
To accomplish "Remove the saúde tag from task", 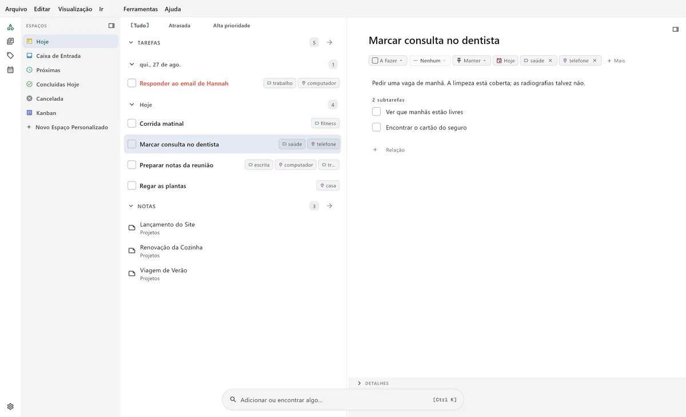I will [x=550, y=61].
